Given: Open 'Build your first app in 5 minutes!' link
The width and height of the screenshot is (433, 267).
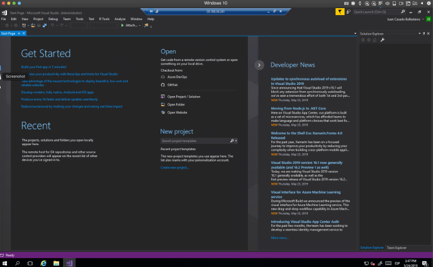Looking at the screenshot, I should pyautogui.click(x=43, y=67).
